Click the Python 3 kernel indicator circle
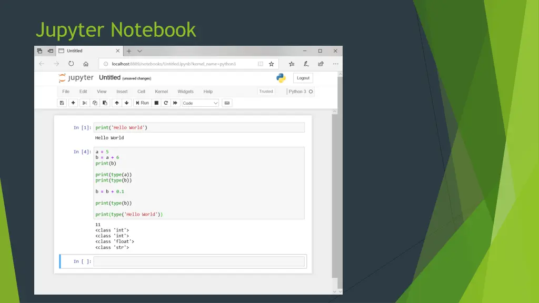Image resolution: width=539 pixels, height=303 pixels. point(311,92)
